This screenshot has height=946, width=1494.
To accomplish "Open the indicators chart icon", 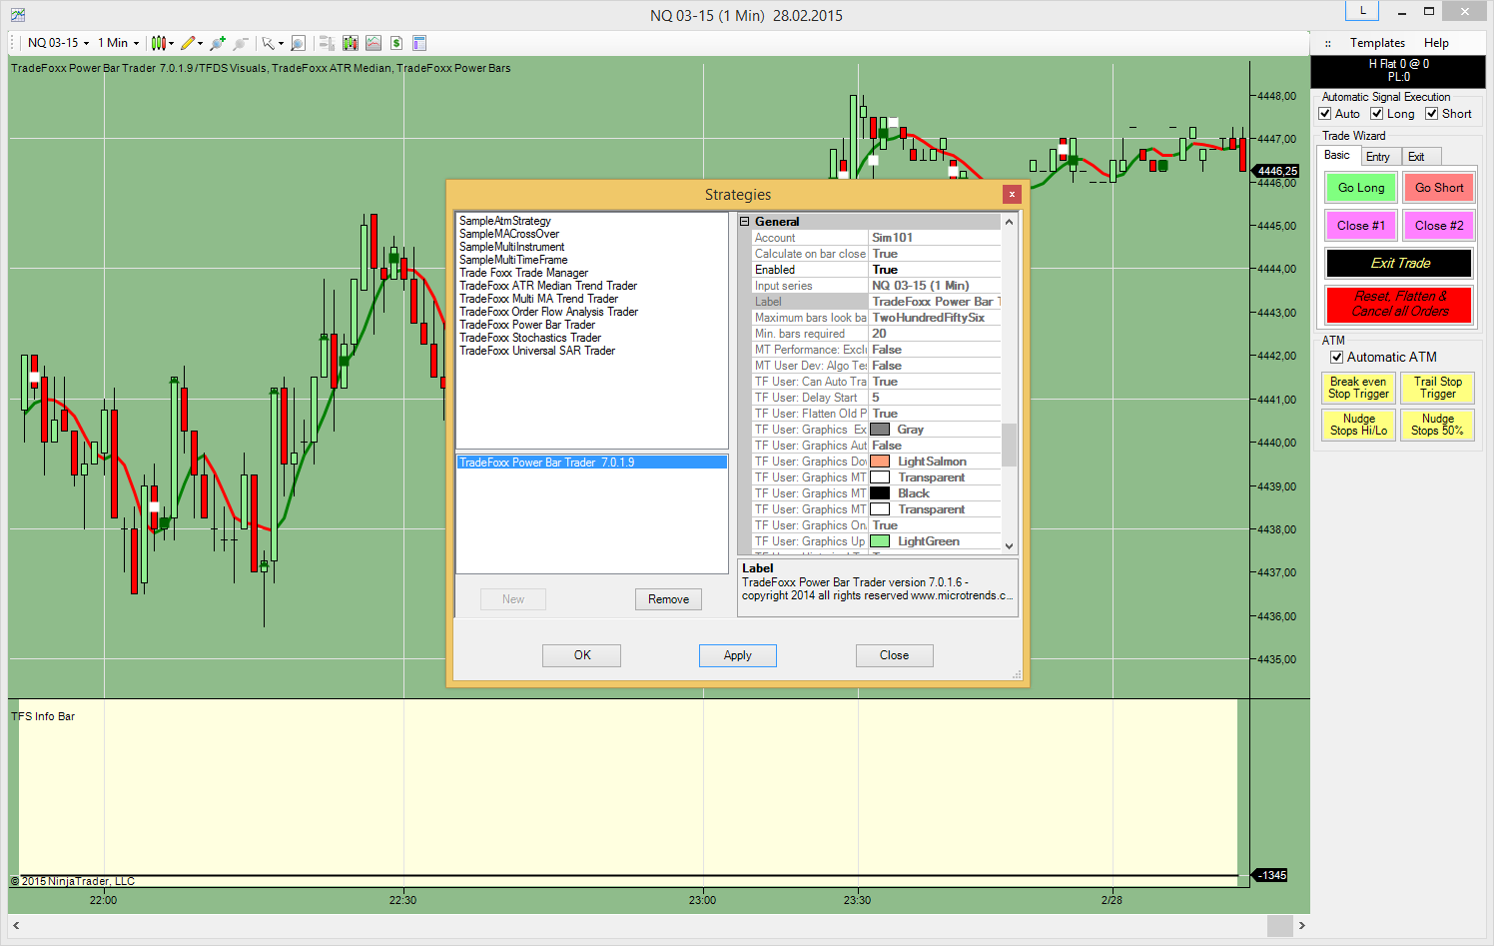I will point(373,43).
